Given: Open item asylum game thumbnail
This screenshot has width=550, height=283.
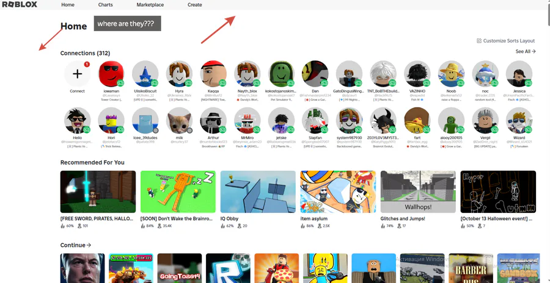Looking at the screenshot, I should (x=338, y=192).
